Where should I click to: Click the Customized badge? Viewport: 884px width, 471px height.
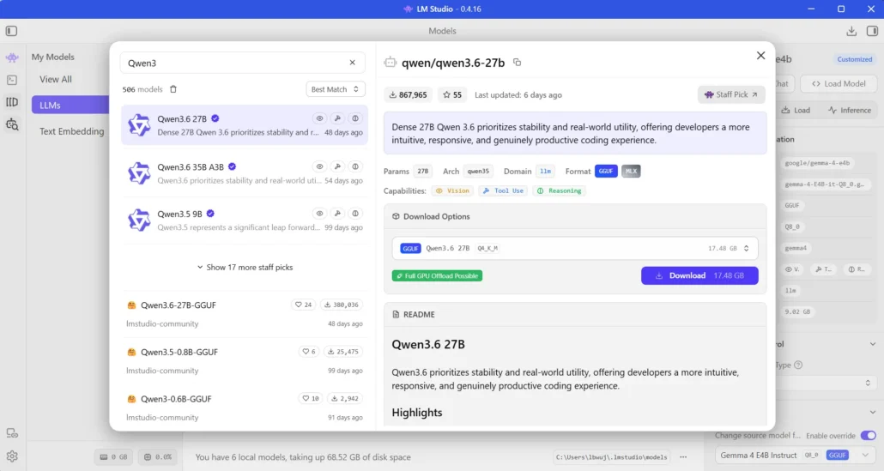[854, 59]
